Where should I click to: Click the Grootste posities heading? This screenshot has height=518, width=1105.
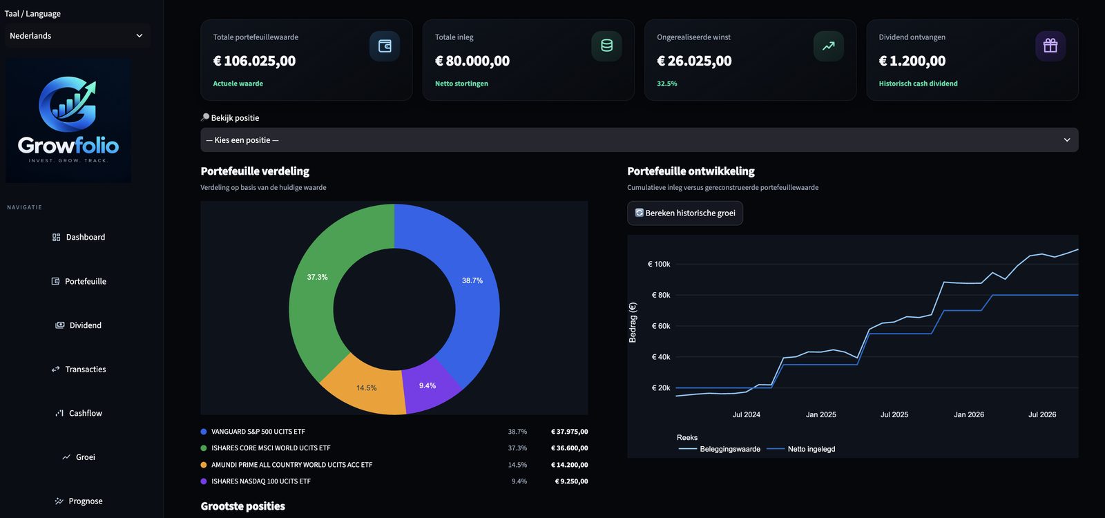(242, 506)
